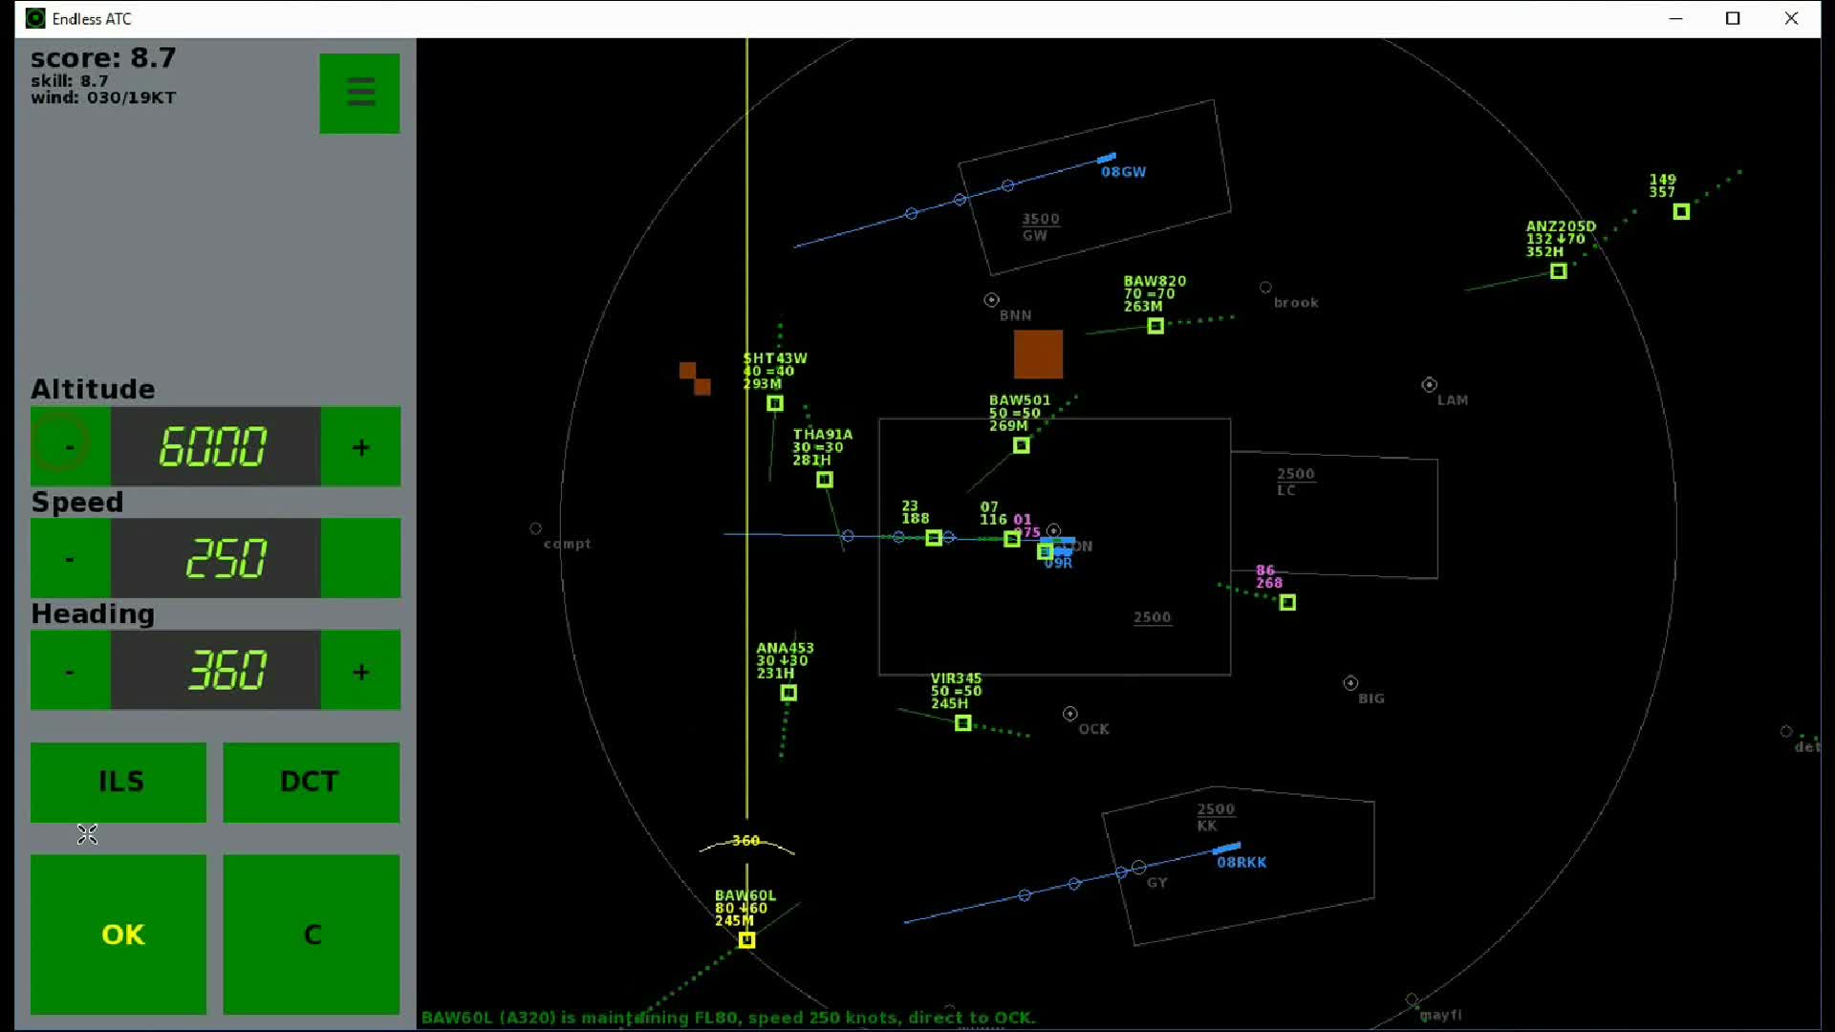Image resolution: width=1835 pixels, height=1032 pixels.
Task: Select the SHT43W aircraft target
Action: pyautogui.click(x=775, y=403)
